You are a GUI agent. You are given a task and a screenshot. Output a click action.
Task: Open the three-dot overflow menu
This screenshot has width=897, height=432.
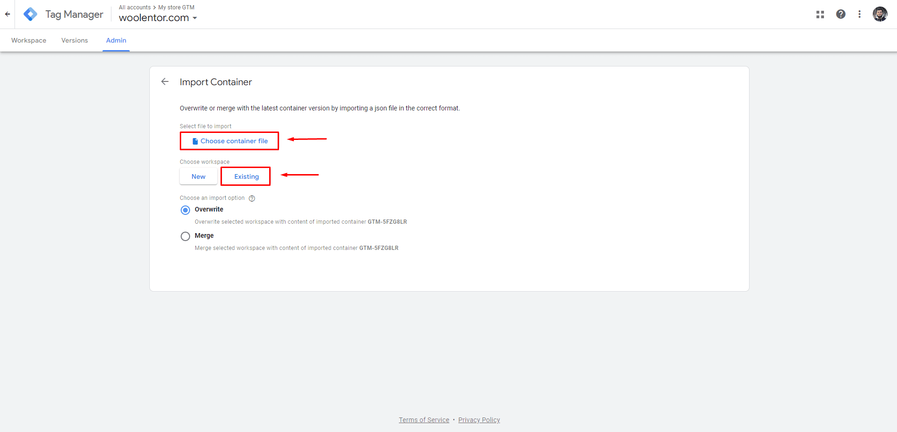tap(860, 14)
